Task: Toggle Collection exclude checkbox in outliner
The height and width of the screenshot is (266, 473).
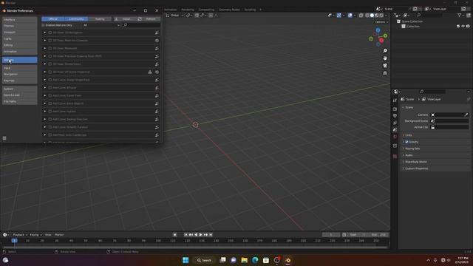Action: coord(458,27)
